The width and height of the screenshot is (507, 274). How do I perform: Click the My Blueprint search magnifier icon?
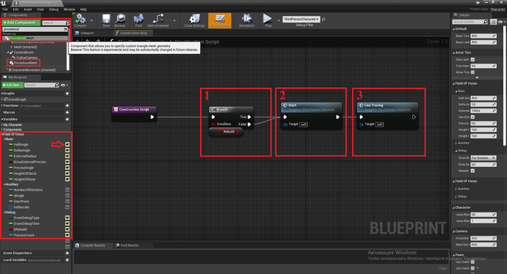(57, 85)
